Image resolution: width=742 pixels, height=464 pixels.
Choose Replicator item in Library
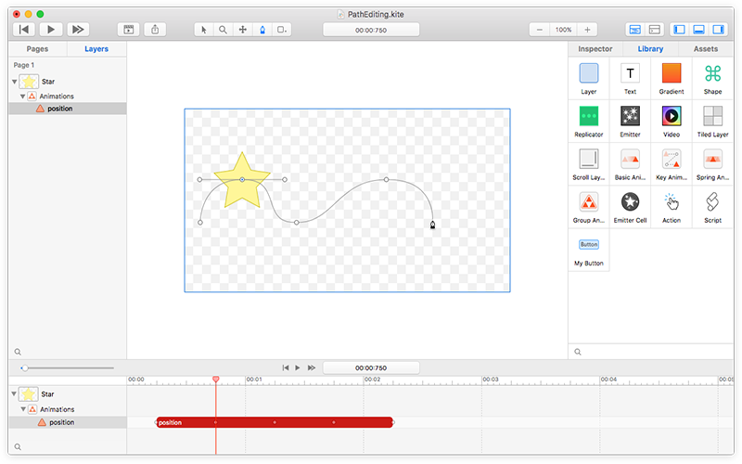[589, 122]
